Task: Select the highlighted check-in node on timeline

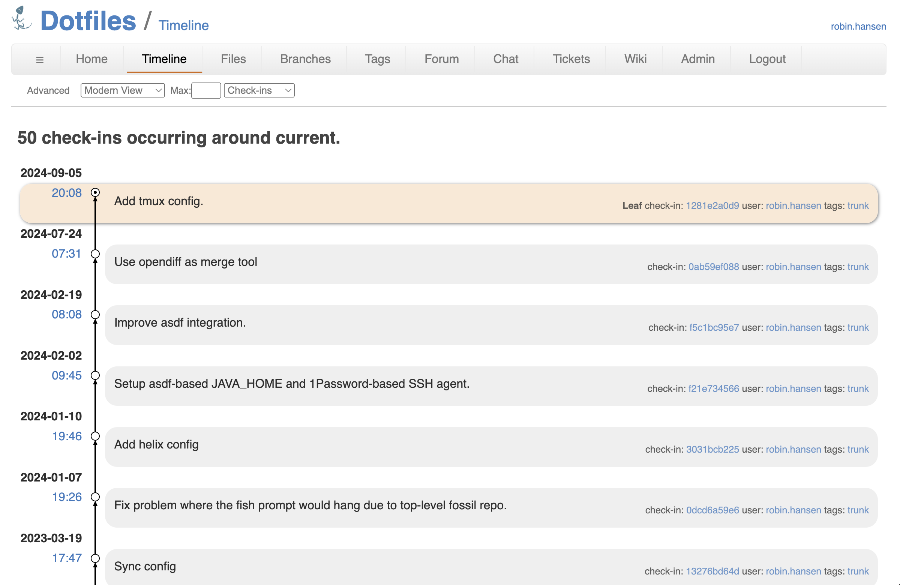Action: pyautogui.click(x=95, y=192)
